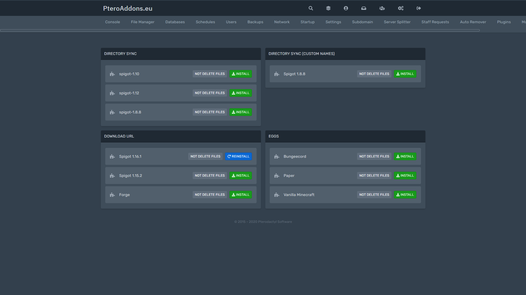Viewport: 526px width, 295px height.
Task: Click the inbox tray icon in header
Action: tap(363, 8)
